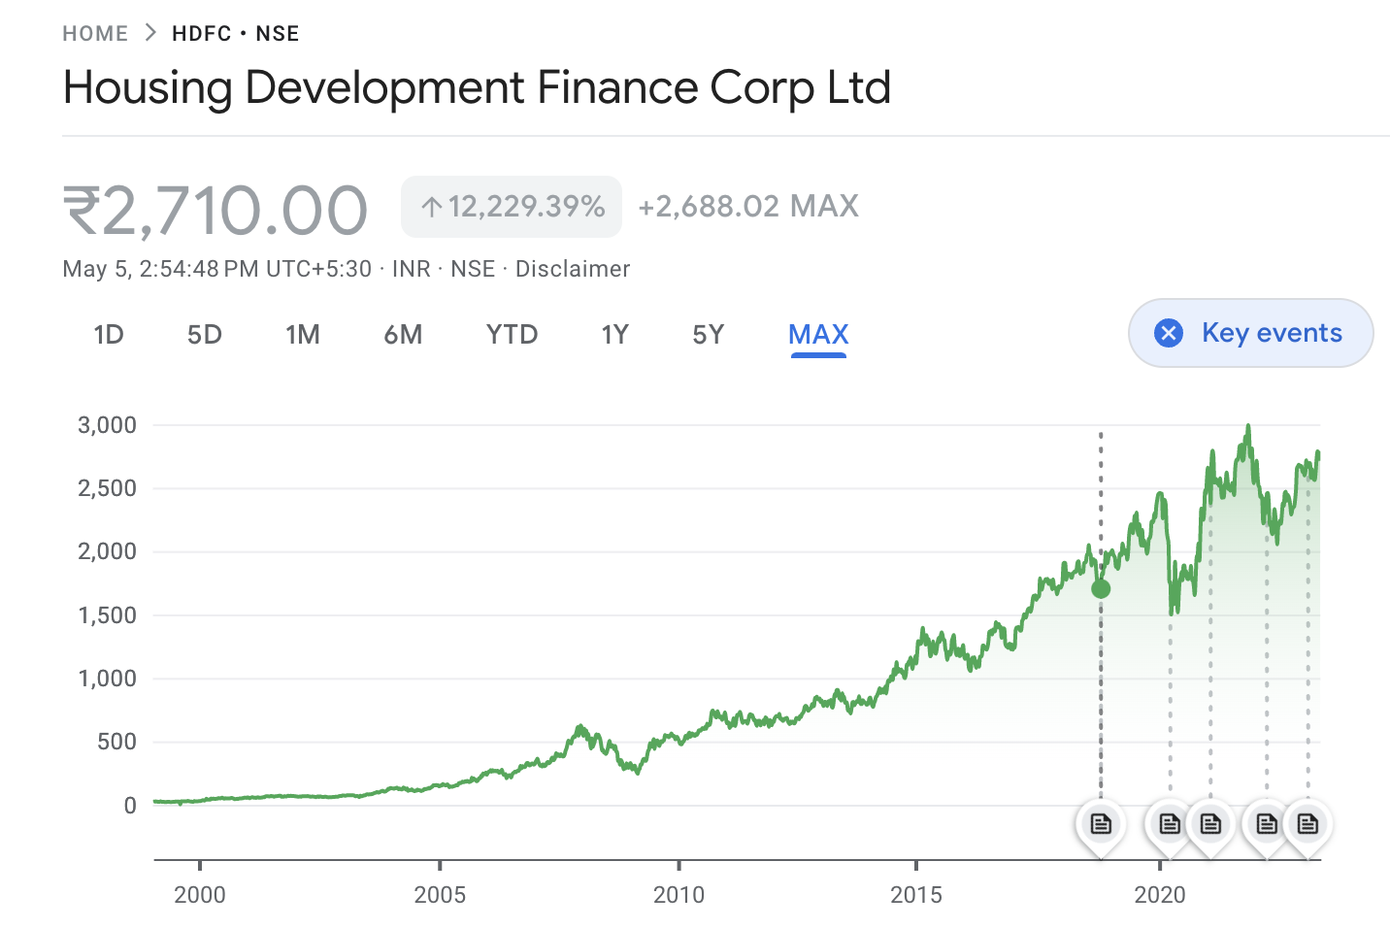Image resolution: width=1390 pixels, height=928 pixels.
Task: Click the upward arrow in the percentage badge
Action: tap(431, 206)
